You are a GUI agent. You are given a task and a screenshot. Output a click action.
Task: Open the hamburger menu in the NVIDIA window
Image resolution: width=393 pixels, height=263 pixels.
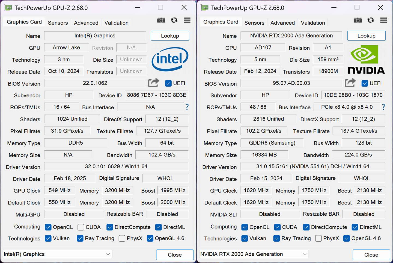click(383, 20)
